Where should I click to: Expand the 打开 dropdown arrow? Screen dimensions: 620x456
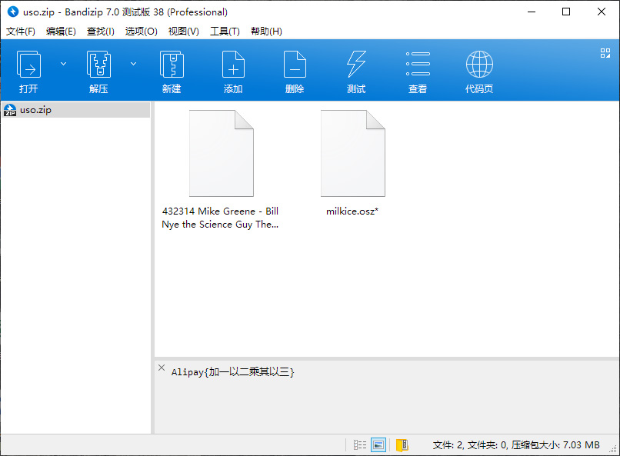(x=63, y=64)
